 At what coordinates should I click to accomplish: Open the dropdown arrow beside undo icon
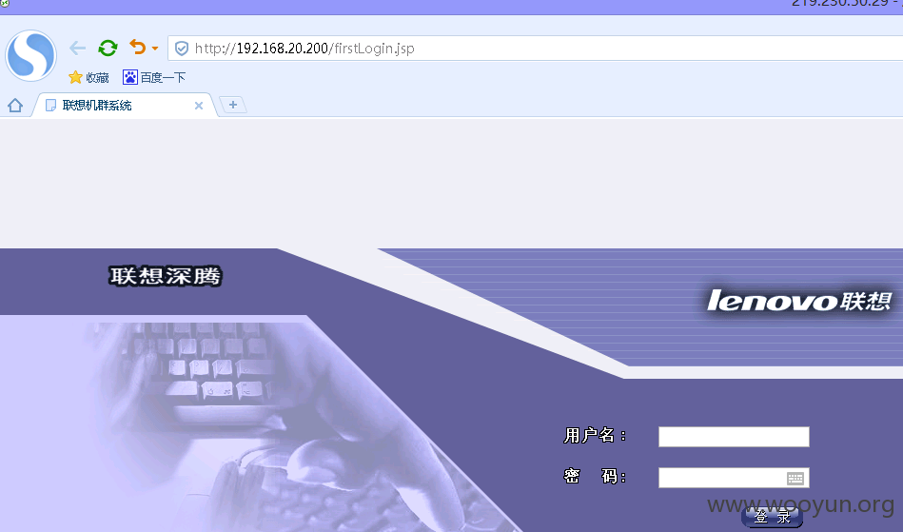click(x=155, y=49)
